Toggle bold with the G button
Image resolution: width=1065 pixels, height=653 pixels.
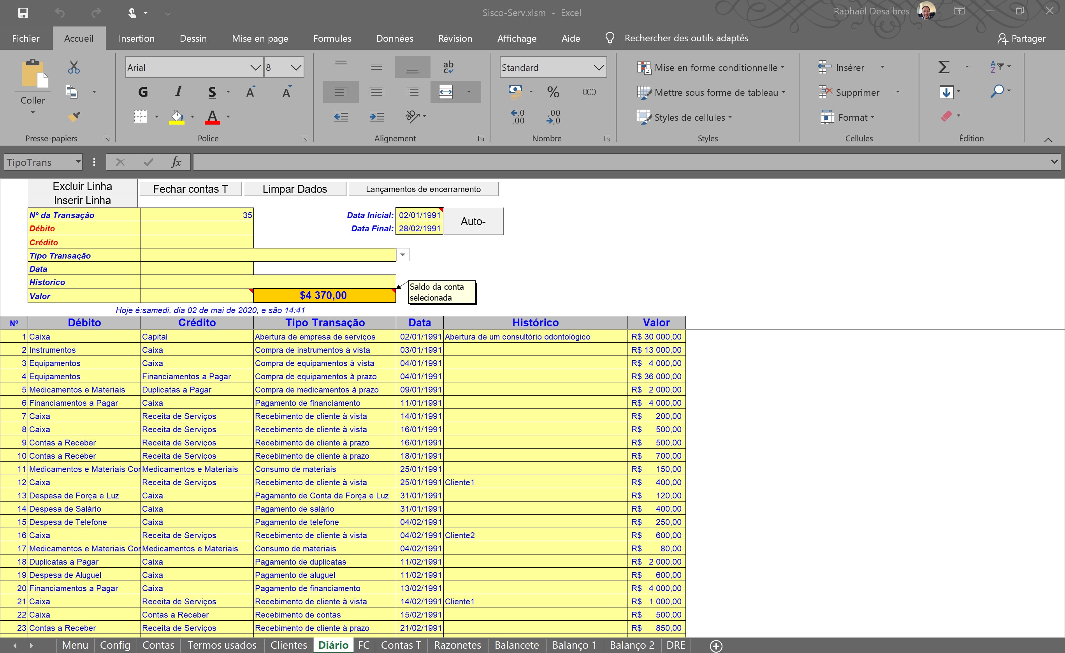click(x=143, y=92)
